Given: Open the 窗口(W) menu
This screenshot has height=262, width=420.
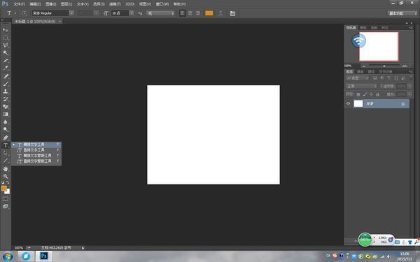Looking at the screenshot, I should 162,4.
